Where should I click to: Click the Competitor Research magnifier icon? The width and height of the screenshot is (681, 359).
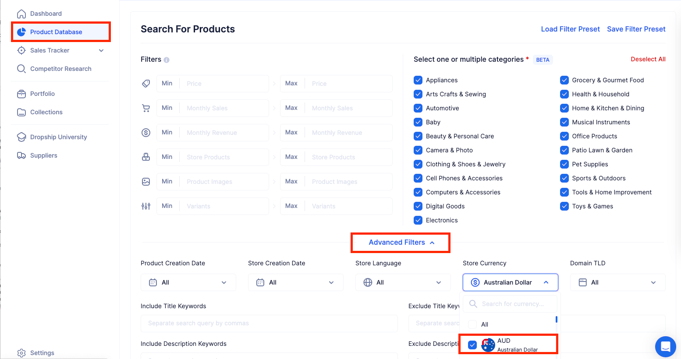click(21, 69)
